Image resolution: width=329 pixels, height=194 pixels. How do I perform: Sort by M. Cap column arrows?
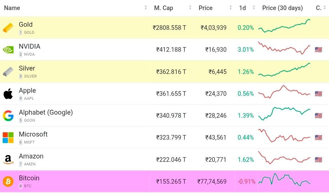pos(190,8)
